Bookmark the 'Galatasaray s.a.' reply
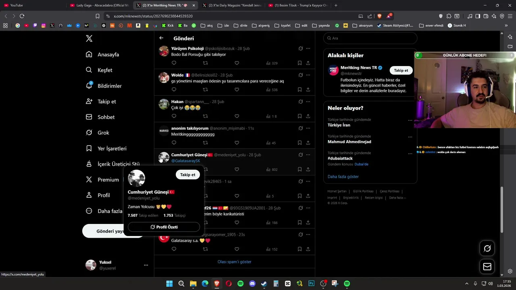 pyautogui.click(x=300, y=249)
